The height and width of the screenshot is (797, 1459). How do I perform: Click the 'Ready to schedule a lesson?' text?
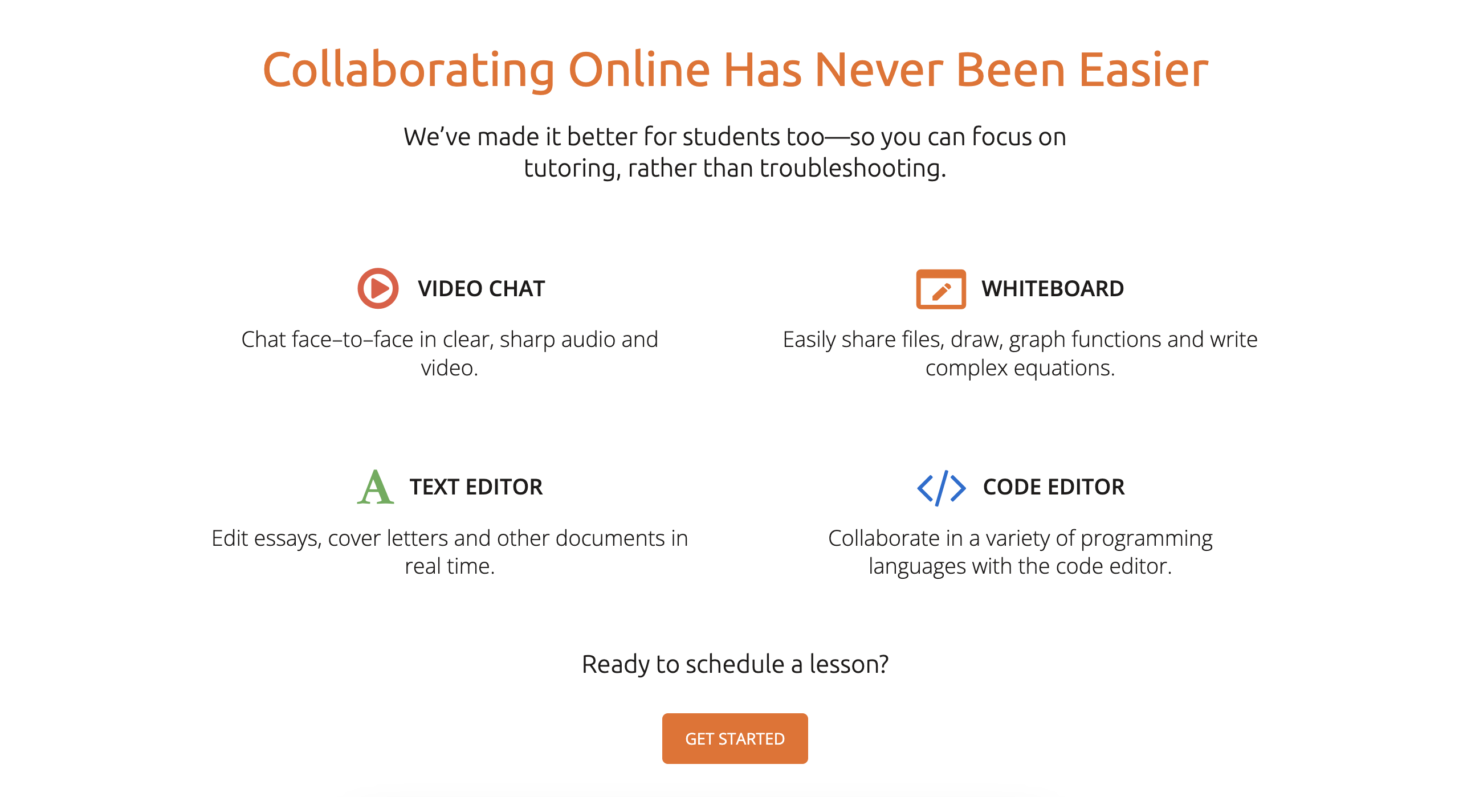click(735, 664)
